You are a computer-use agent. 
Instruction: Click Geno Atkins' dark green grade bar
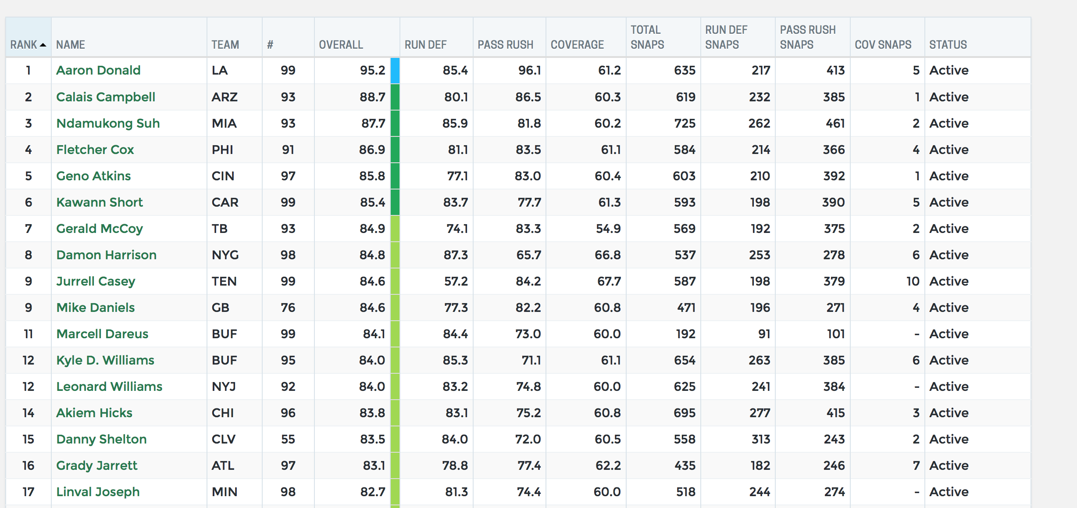[x=395, y=176]
